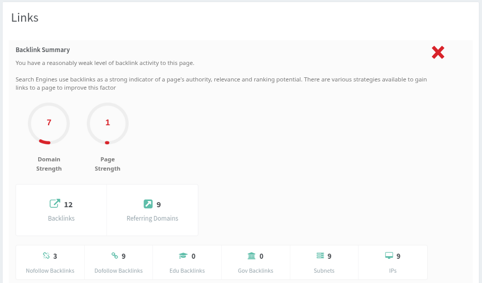Click the Gov Backlinks building icon
This screenshot has height=283, width=482.
(252, 256)
